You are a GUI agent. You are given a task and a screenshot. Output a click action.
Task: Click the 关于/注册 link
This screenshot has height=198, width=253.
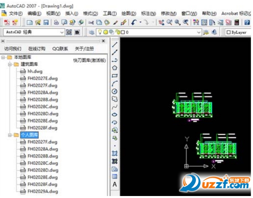[x=84, y=49]
